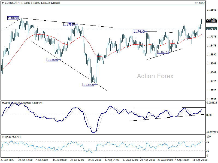Click the 1.16073 support label
The height and width of the screenshot is (163, 218).
163,52
